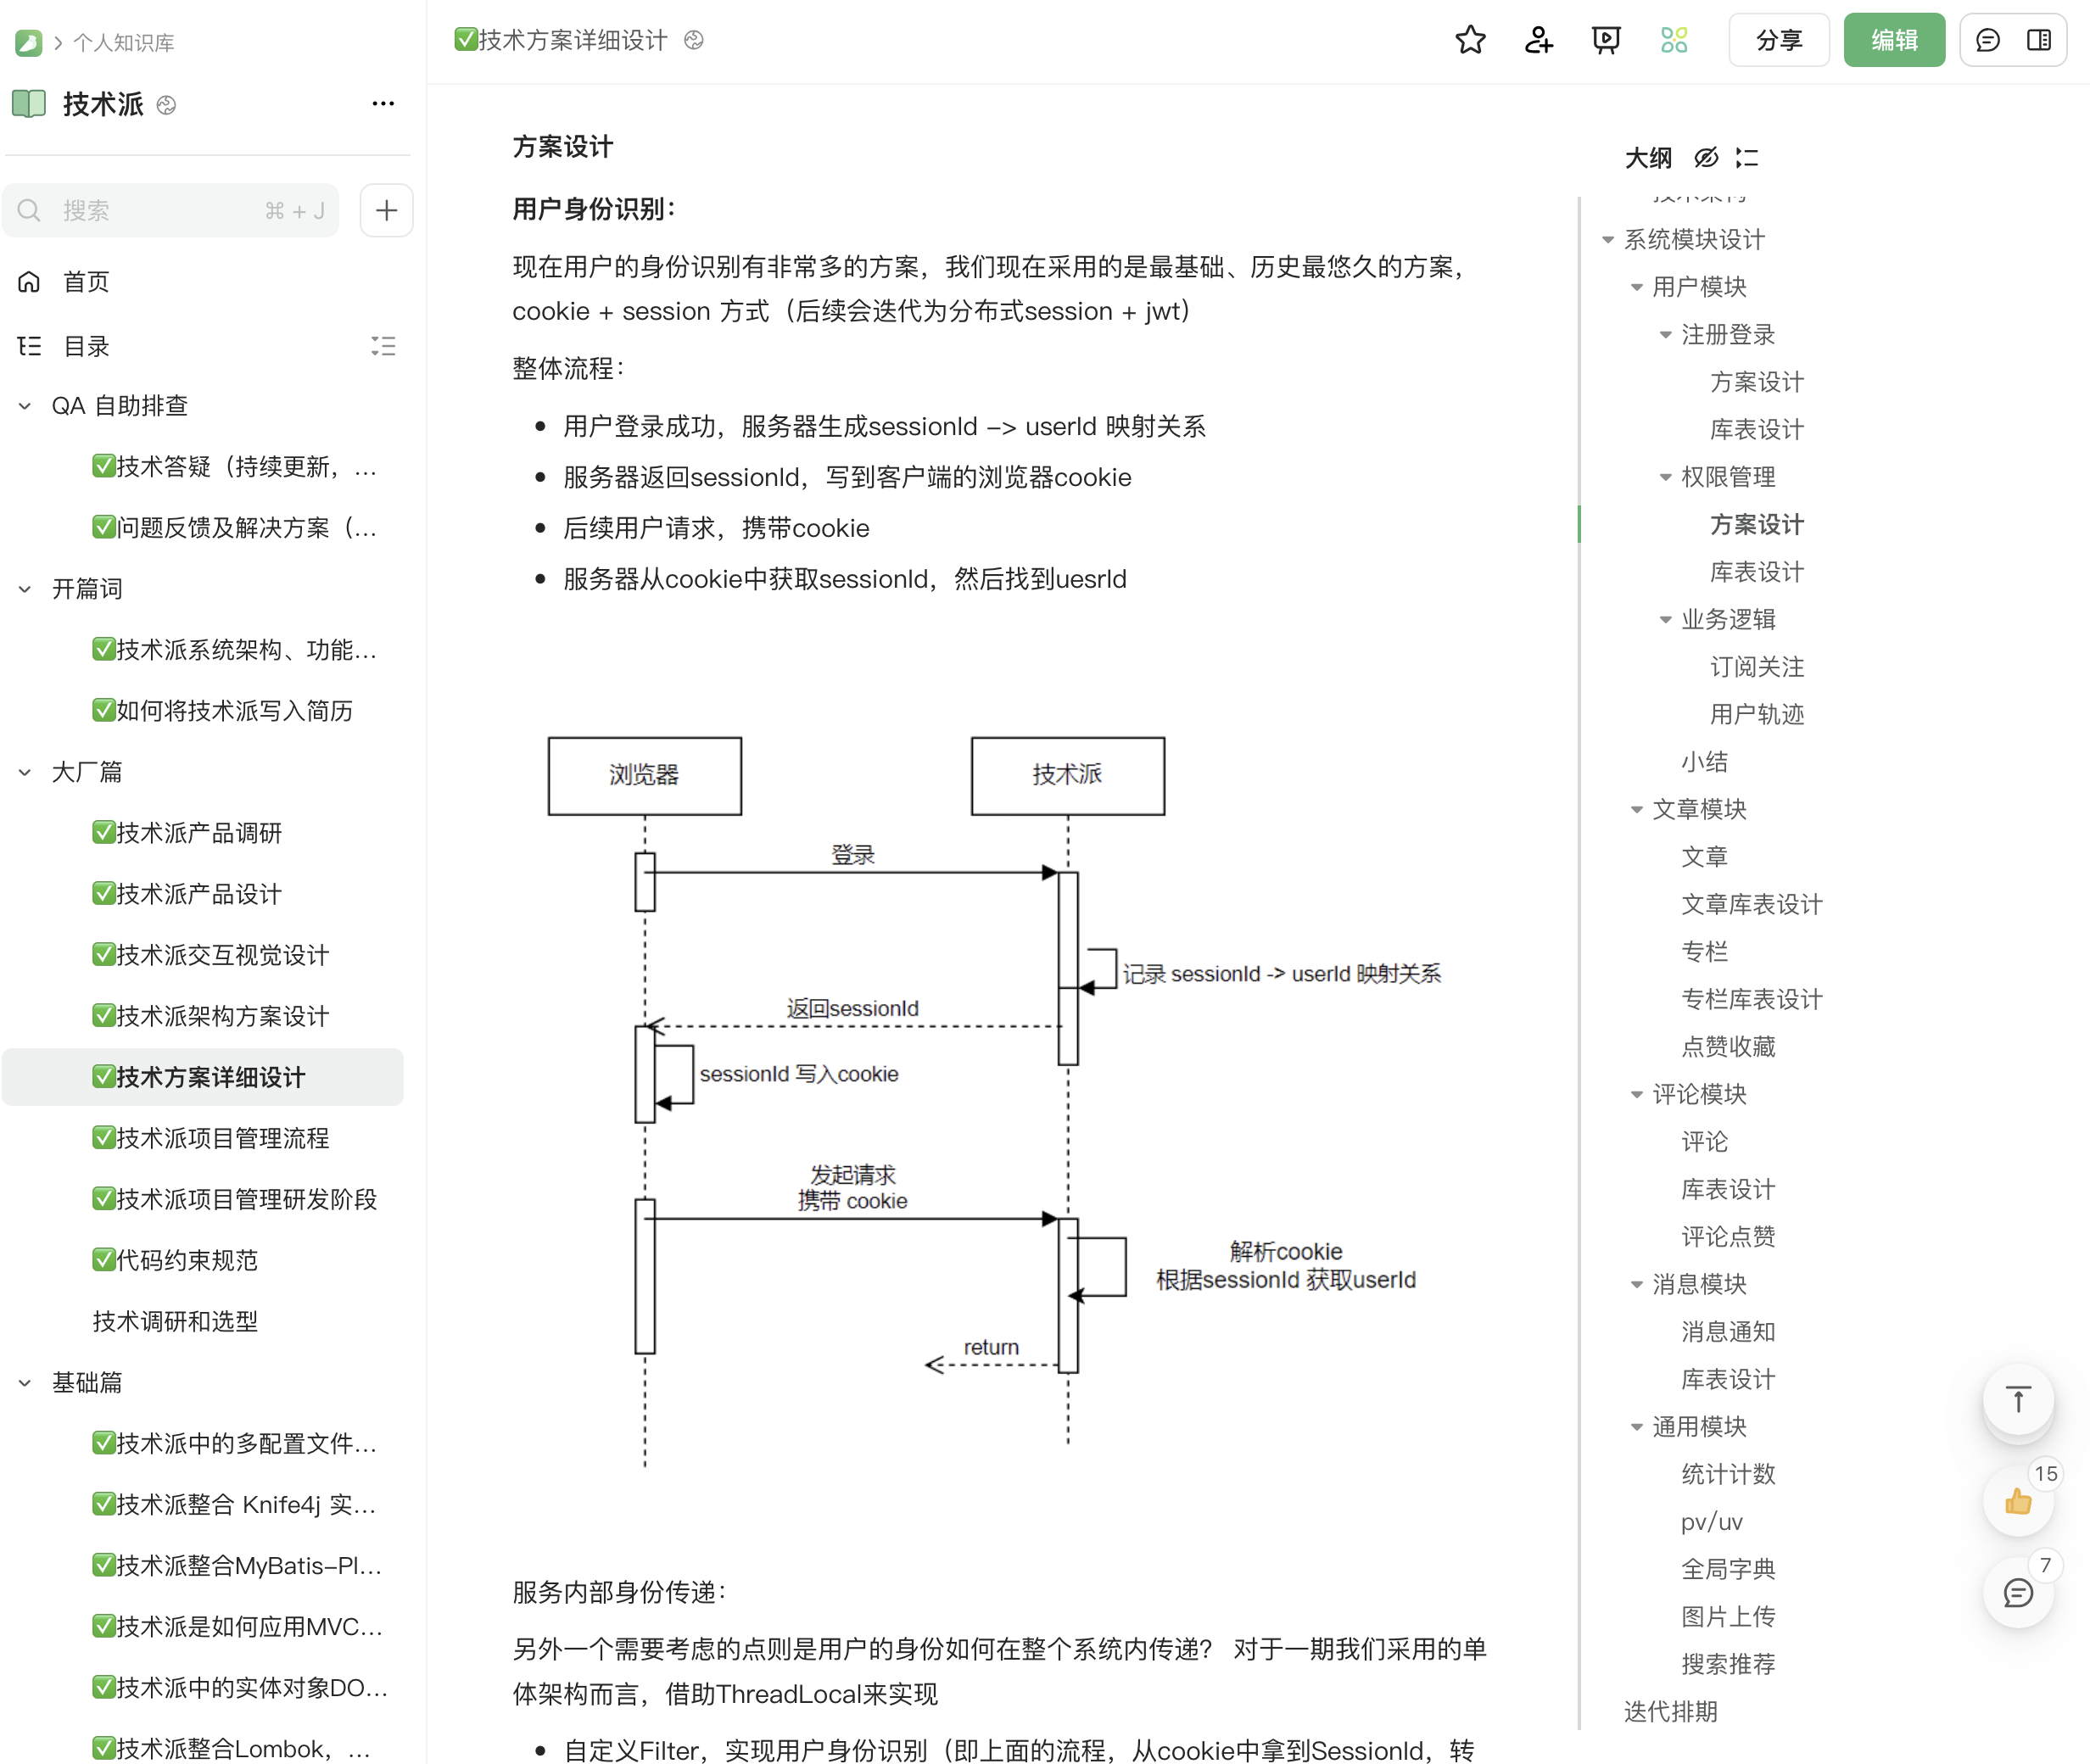
Task: Click the 技术派 book icon
Action: 29,103
